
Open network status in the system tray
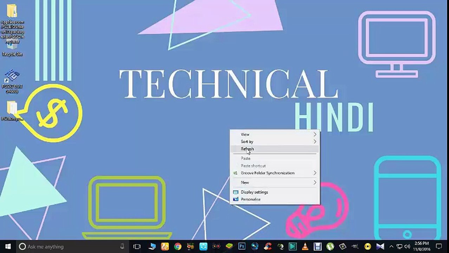click(x=399, y=246)
